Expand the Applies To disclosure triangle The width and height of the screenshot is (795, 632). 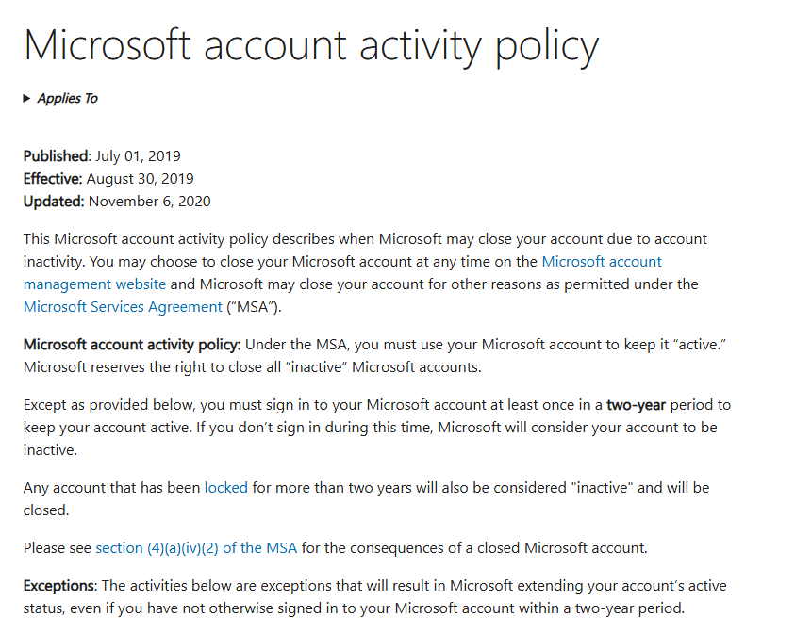pos(26,98)
